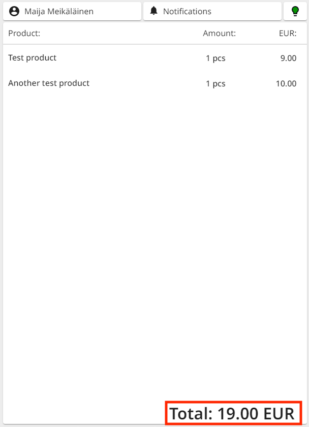Select the lightbulb status indicator

pyautogui.click(x=295, y=11)
